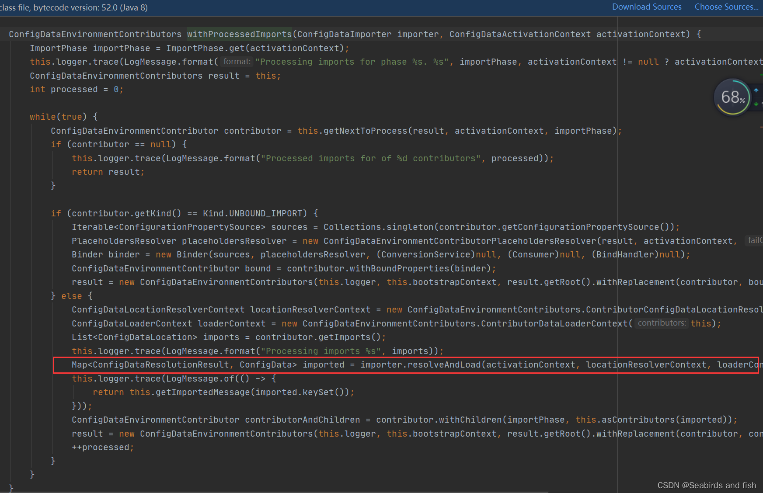Click the LogMessage.of(() -> { expression

(x=221, y=378)
